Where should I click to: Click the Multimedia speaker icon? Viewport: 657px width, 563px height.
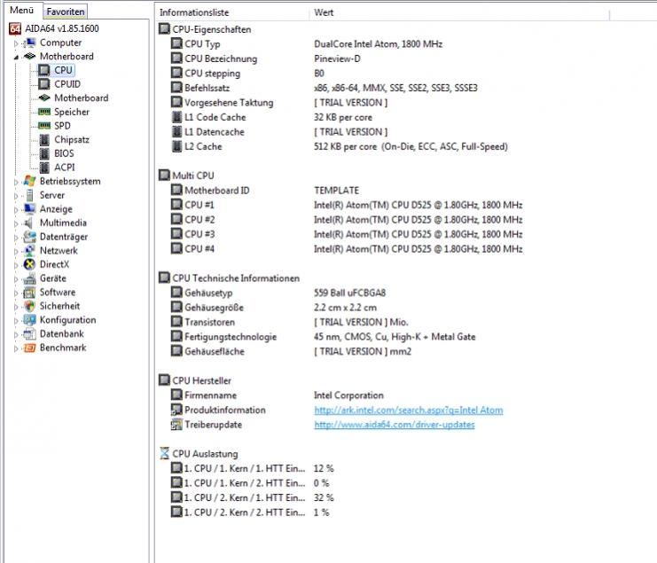(29, 223)
